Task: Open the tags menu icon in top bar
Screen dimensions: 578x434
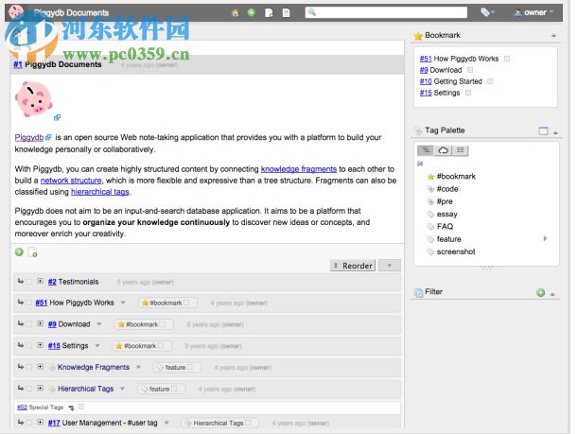Action: coord(486,12)
